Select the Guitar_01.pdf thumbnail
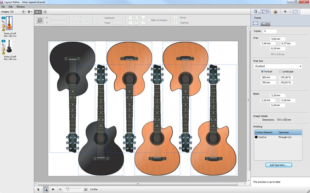Screen dimensions: 310x193 pyautogui.click(x=9, y=23)
